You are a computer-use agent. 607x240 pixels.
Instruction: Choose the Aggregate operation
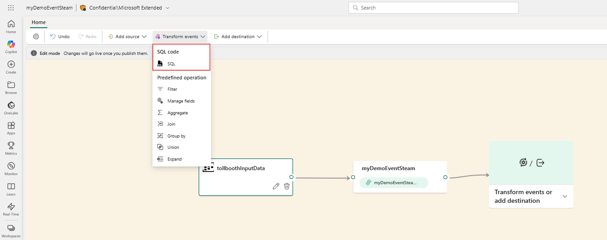[x=182, y=113]
